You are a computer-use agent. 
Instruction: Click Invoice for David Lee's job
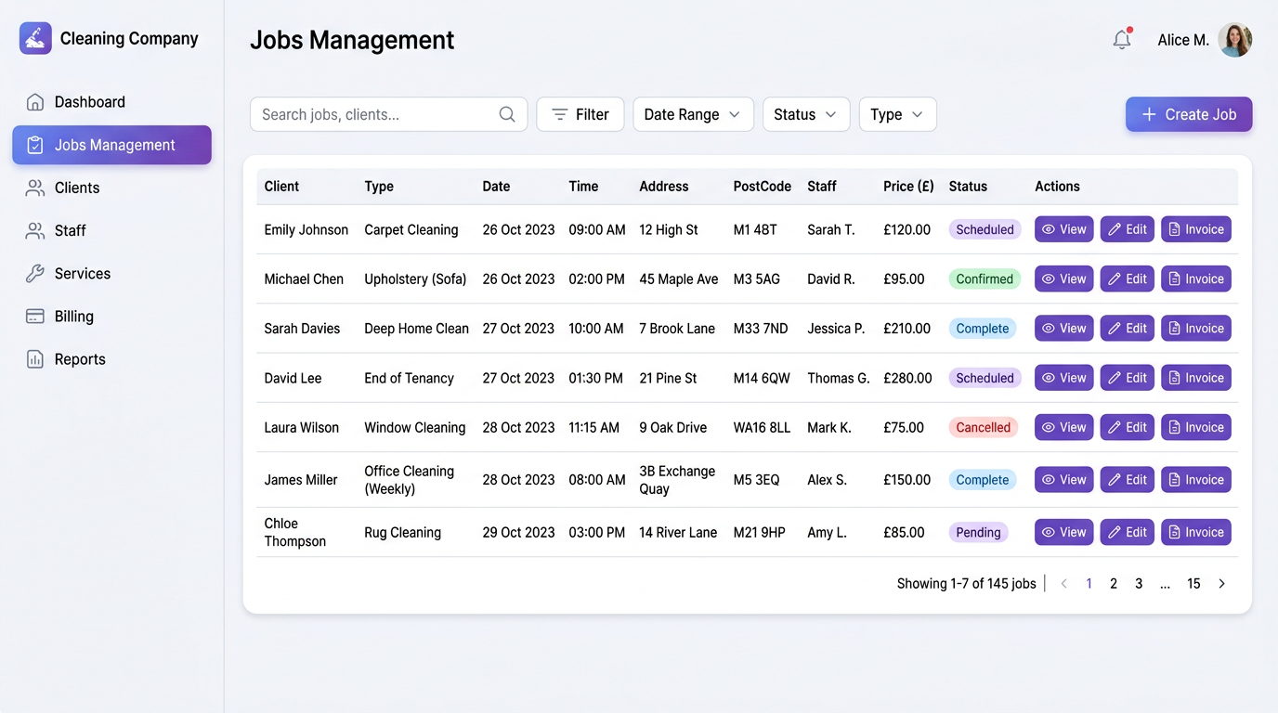1195,377
